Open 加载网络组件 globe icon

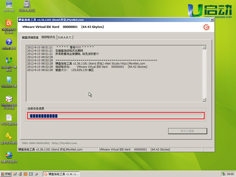[x=9, y=158]
